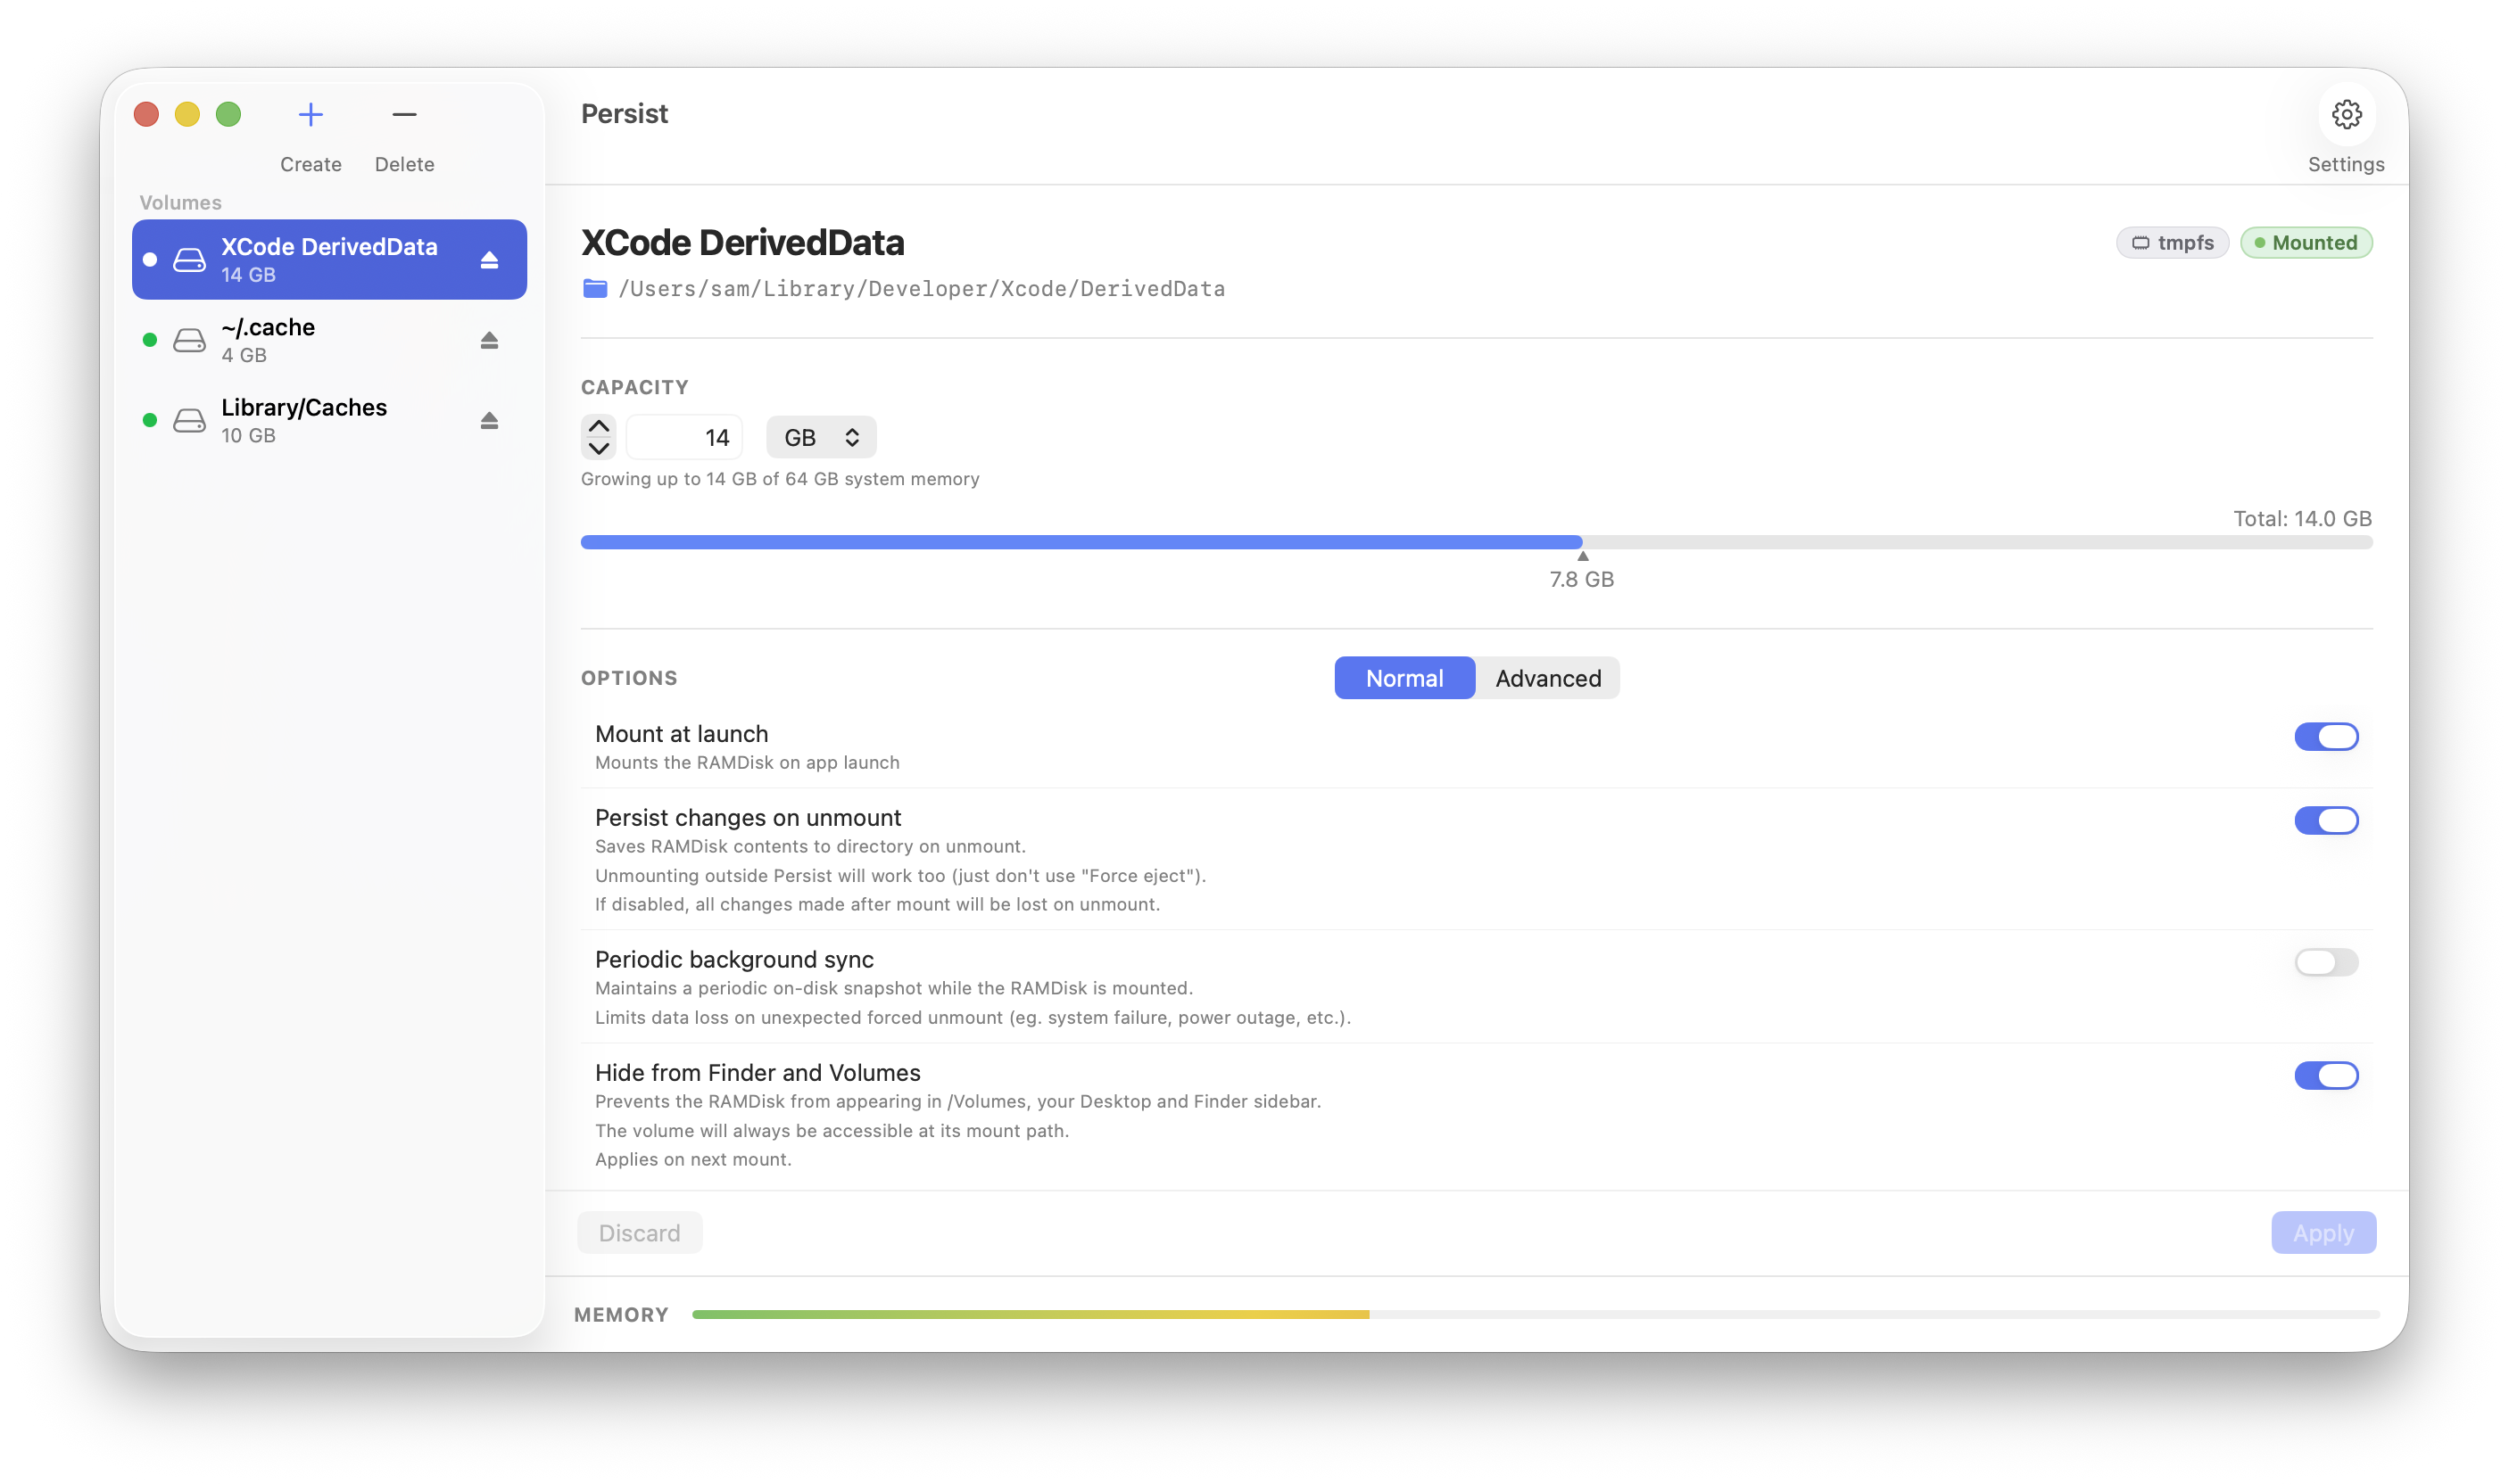Viewport: 2509px width, 1484px height.
Task: Click 'Mounts the RAMDisk on app launch' text
Action: point(748,763)
